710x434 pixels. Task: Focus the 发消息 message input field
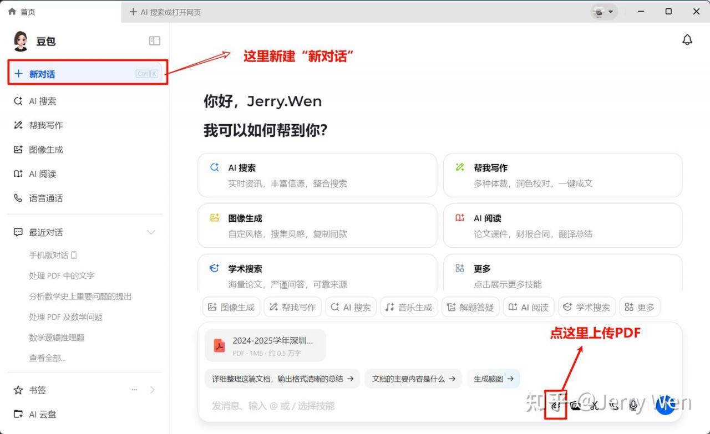(372, 406)
